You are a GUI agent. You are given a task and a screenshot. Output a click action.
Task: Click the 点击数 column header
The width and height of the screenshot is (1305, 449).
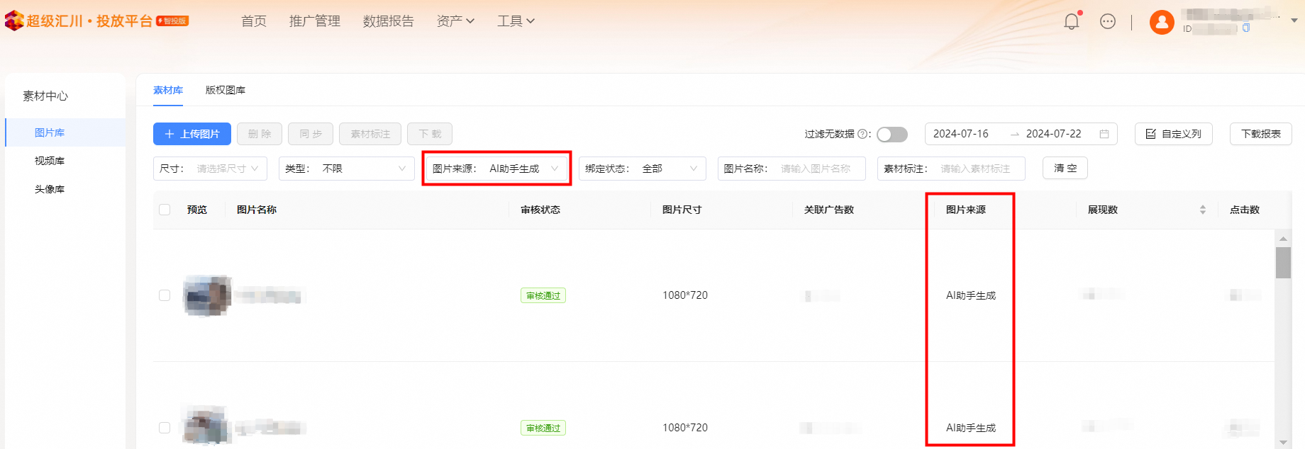[x=1245, y=210]
